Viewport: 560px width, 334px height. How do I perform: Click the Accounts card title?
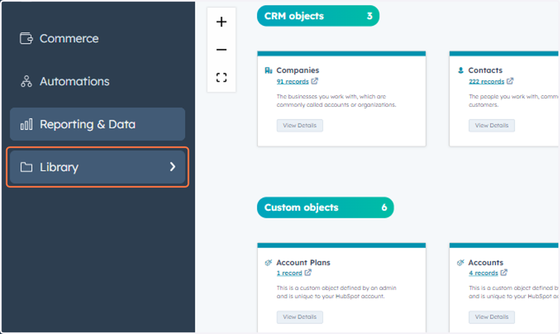click(x=486, y=262)
